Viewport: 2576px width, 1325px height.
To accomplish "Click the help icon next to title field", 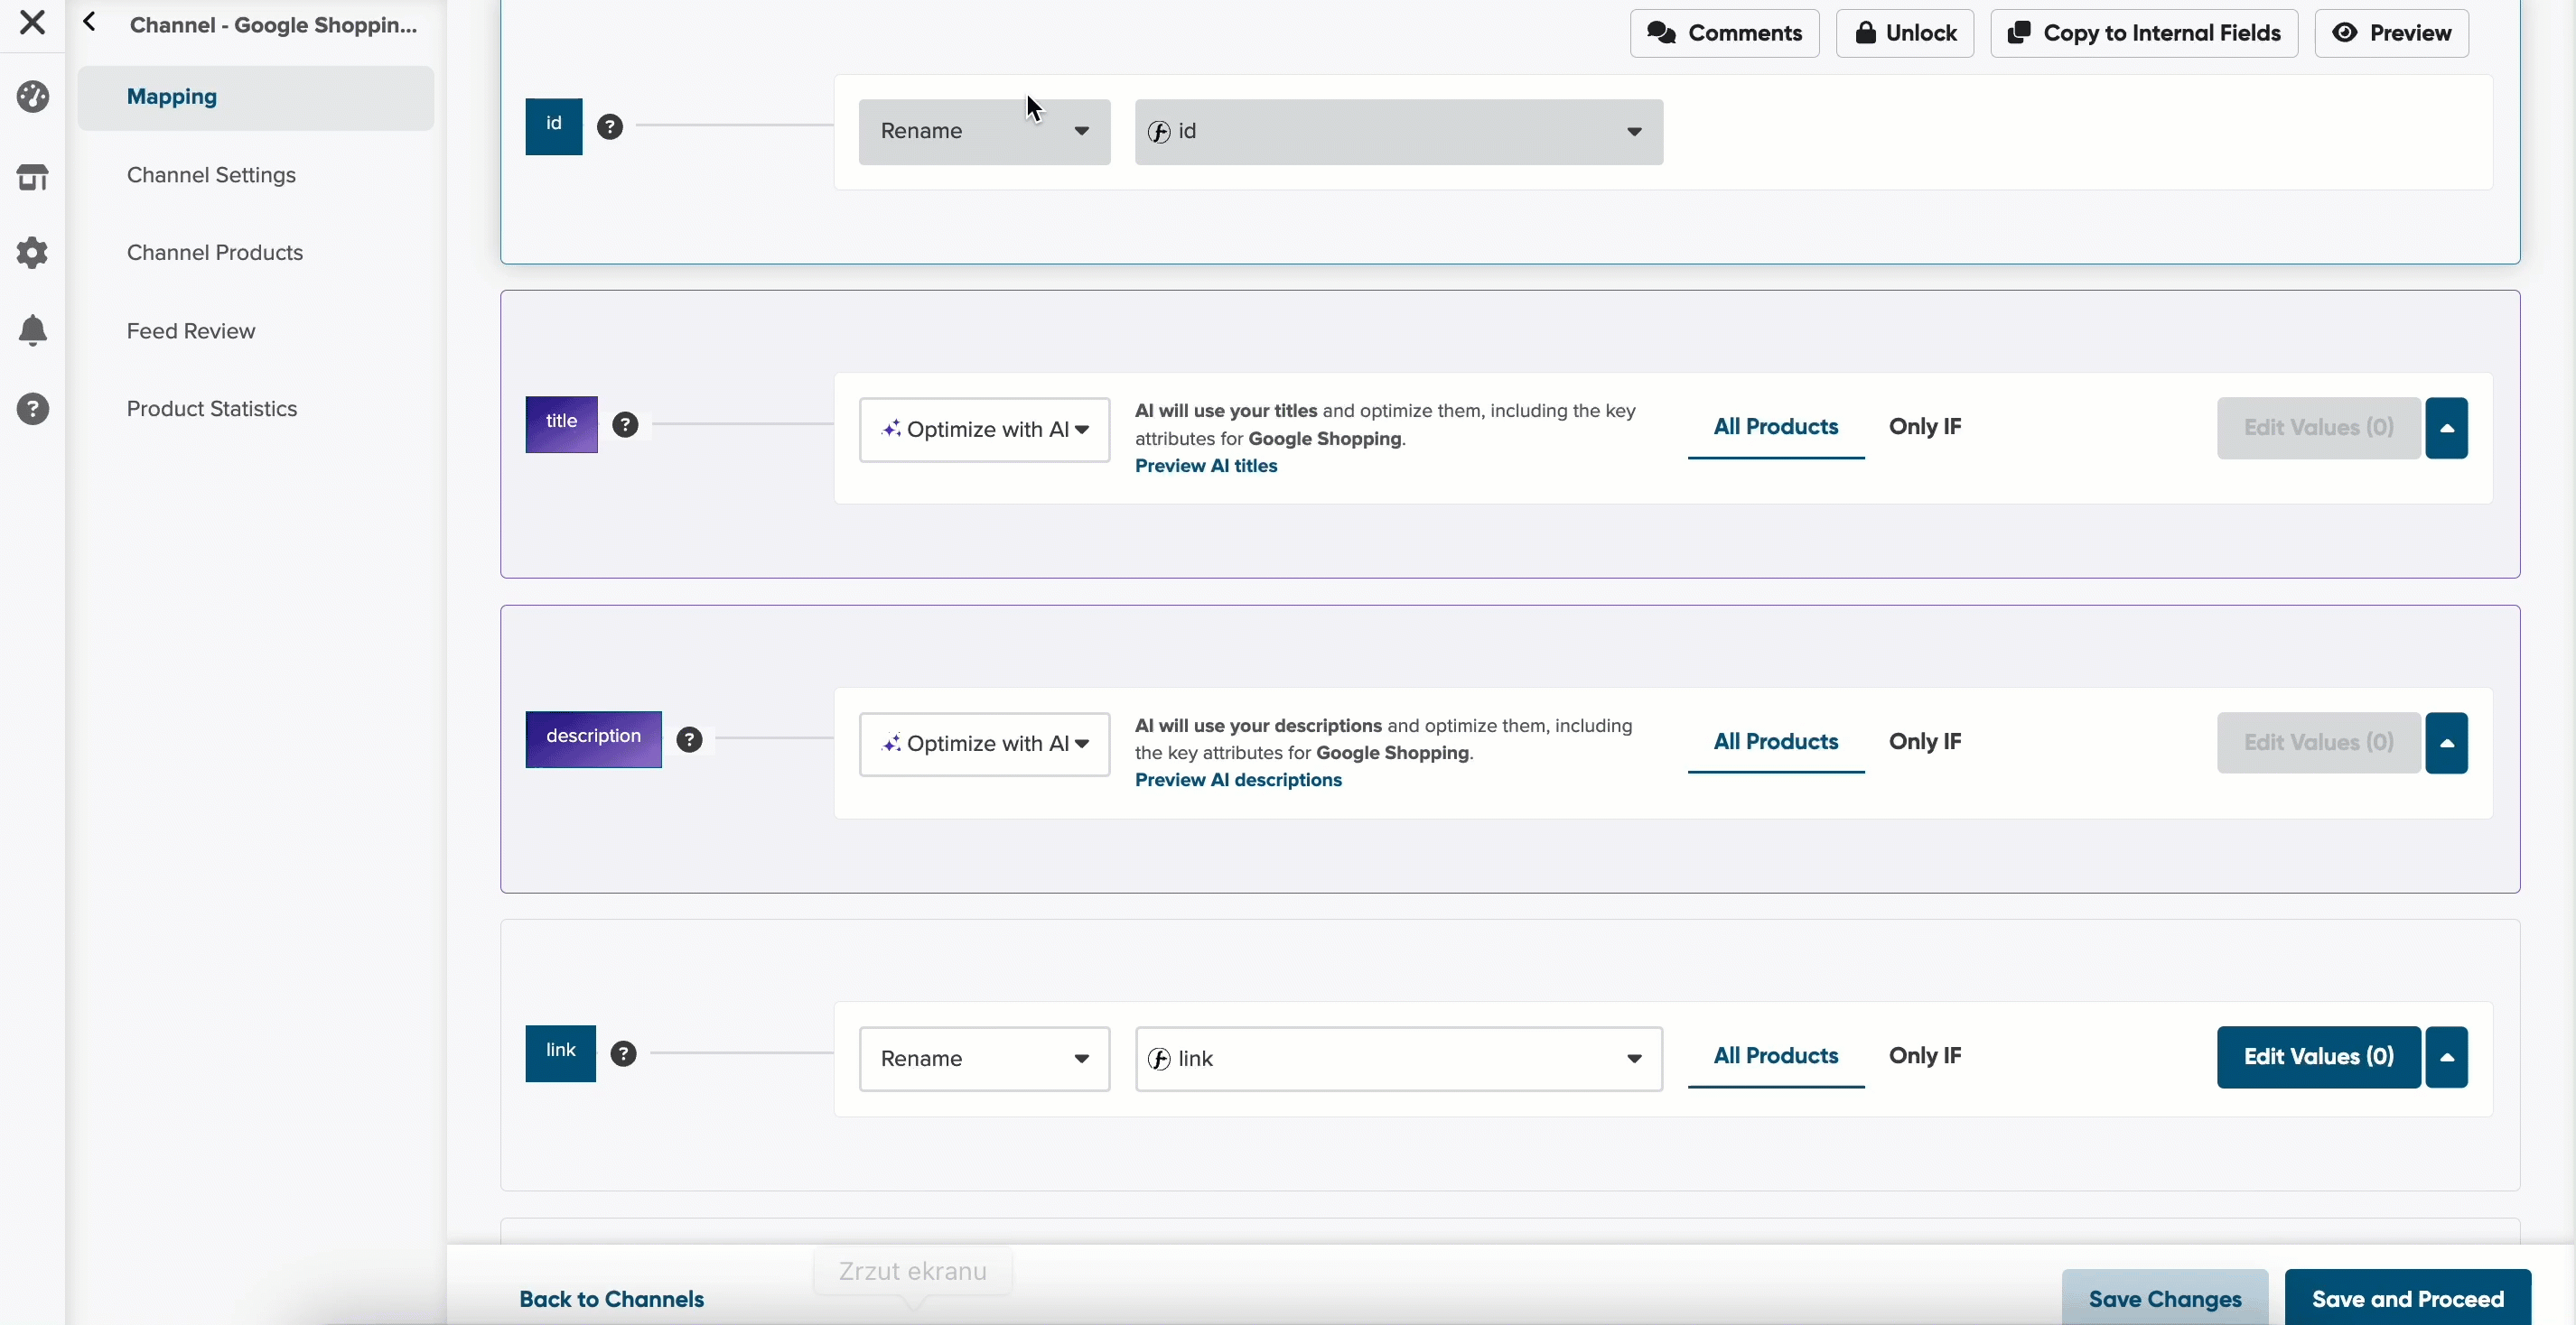I will [626, 425].
